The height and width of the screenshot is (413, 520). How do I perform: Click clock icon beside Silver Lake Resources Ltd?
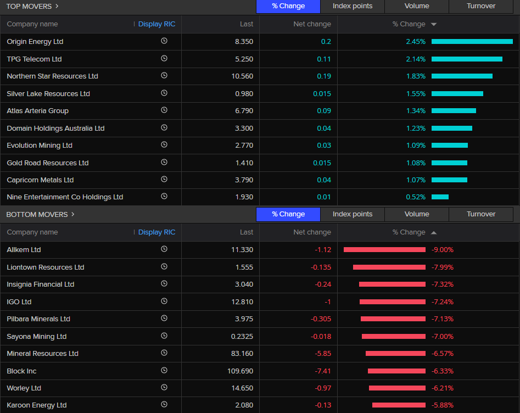coord(164,93)
